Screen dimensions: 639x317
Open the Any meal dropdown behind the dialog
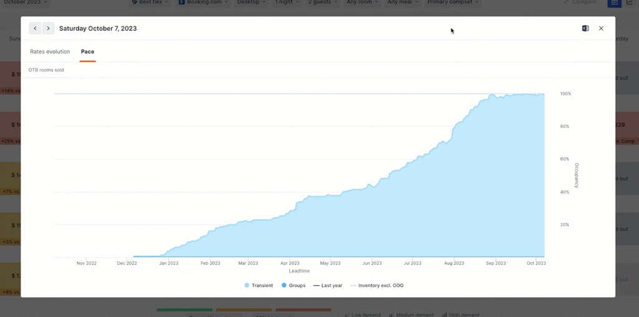point(402,2)
